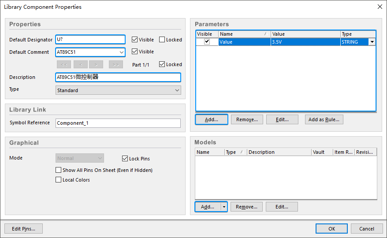
Task: Click the Models Vault column header
Action: tap(322, 152)
